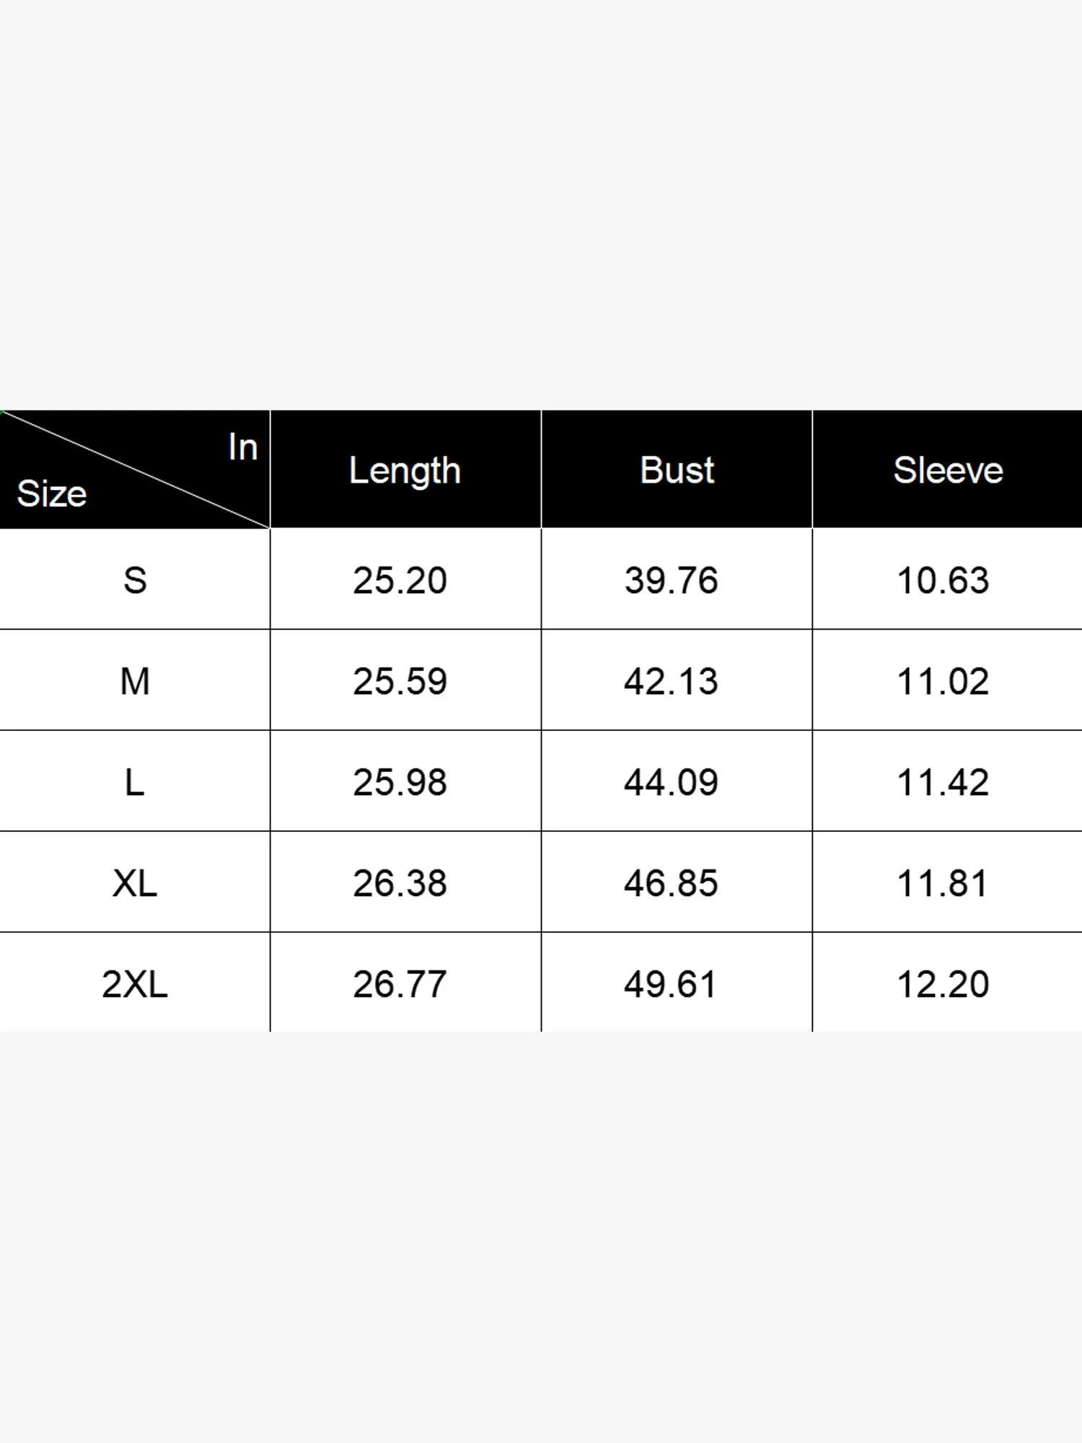Select the L size row label

pyautogui.click(x=135, y=782)
